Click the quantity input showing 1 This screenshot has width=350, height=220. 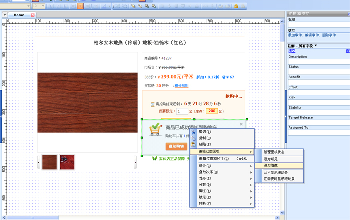point(182,111)
